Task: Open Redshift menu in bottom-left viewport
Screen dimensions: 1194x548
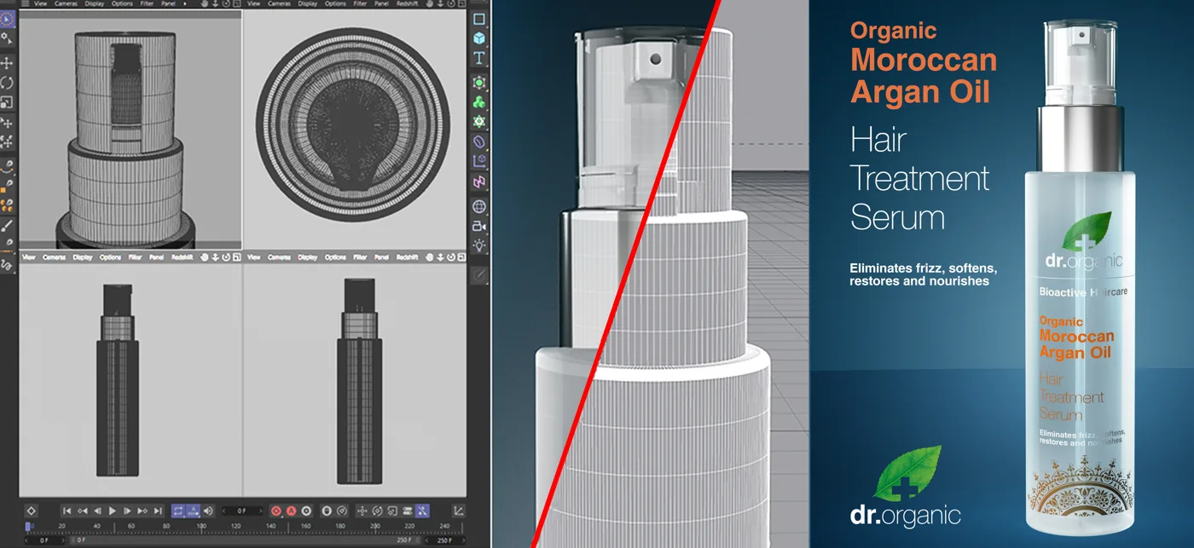Action: coord(182,257)
